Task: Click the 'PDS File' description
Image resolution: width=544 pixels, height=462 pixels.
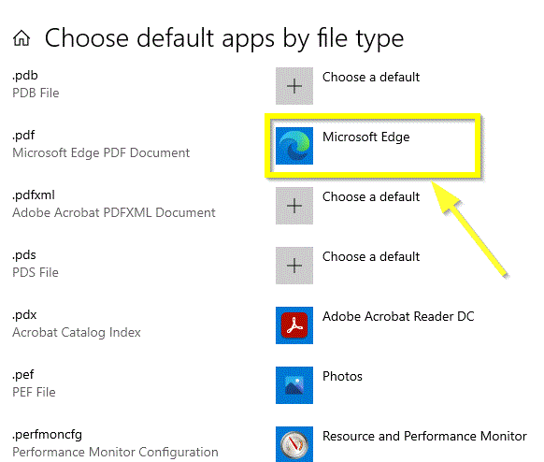Action: pos(36,272)
